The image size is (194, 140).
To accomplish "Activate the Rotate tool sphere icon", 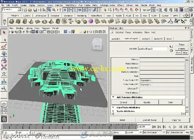I will [x=4, y=60].
